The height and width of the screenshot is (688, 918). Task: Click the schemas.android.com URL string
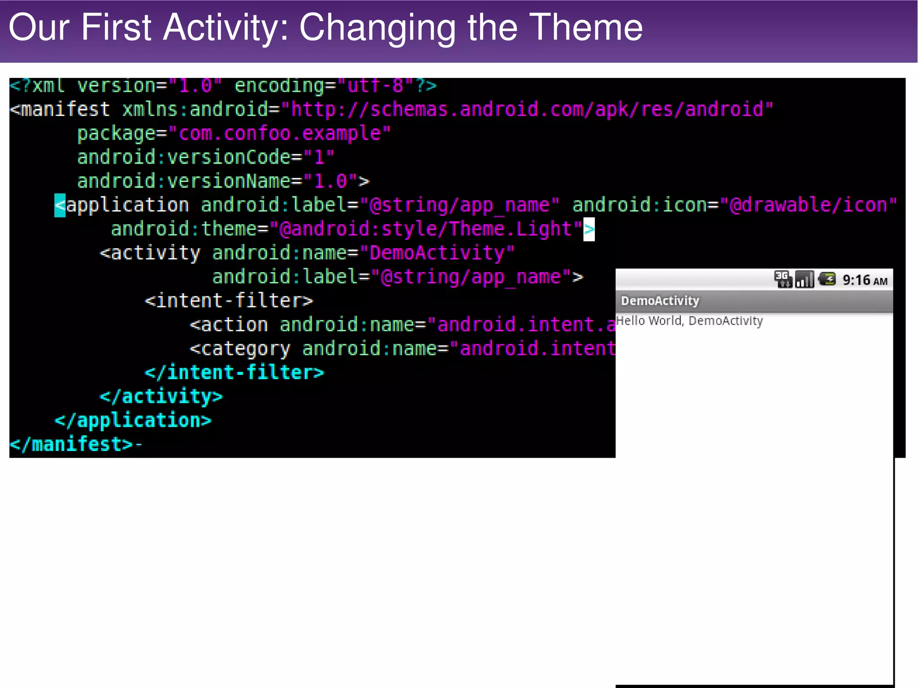(x=527, y=109)
